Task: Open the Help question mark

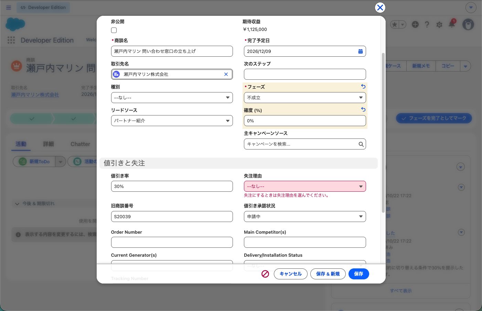Action: [427, 24]
